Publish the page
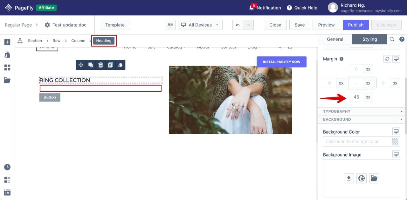Screen dimensions: 407x200 pos(355,25)
